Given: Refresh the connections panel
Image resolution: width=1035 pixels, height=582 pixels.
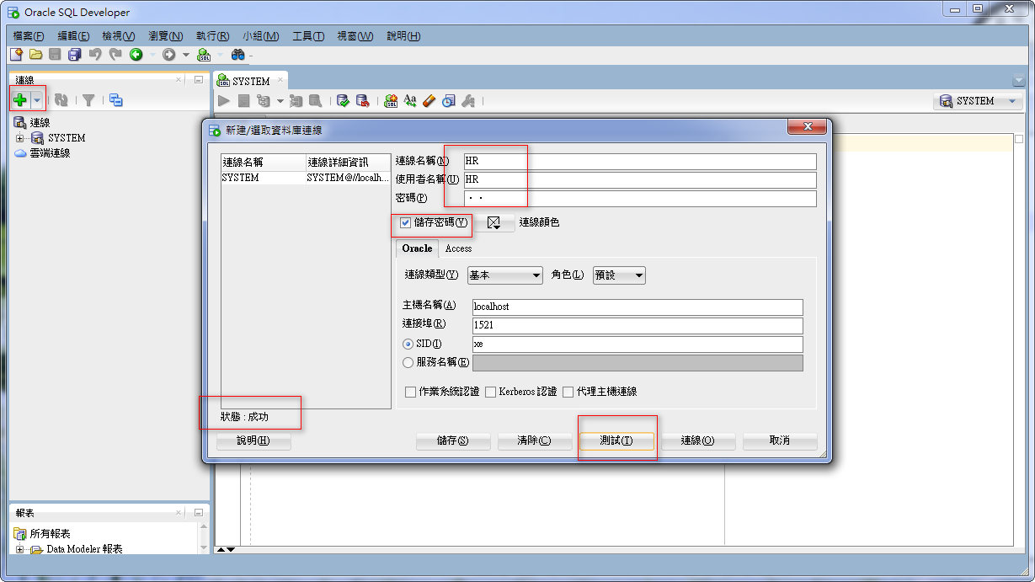Looking at the screenshot, I should pyautogui.click(x=61, y=100).
